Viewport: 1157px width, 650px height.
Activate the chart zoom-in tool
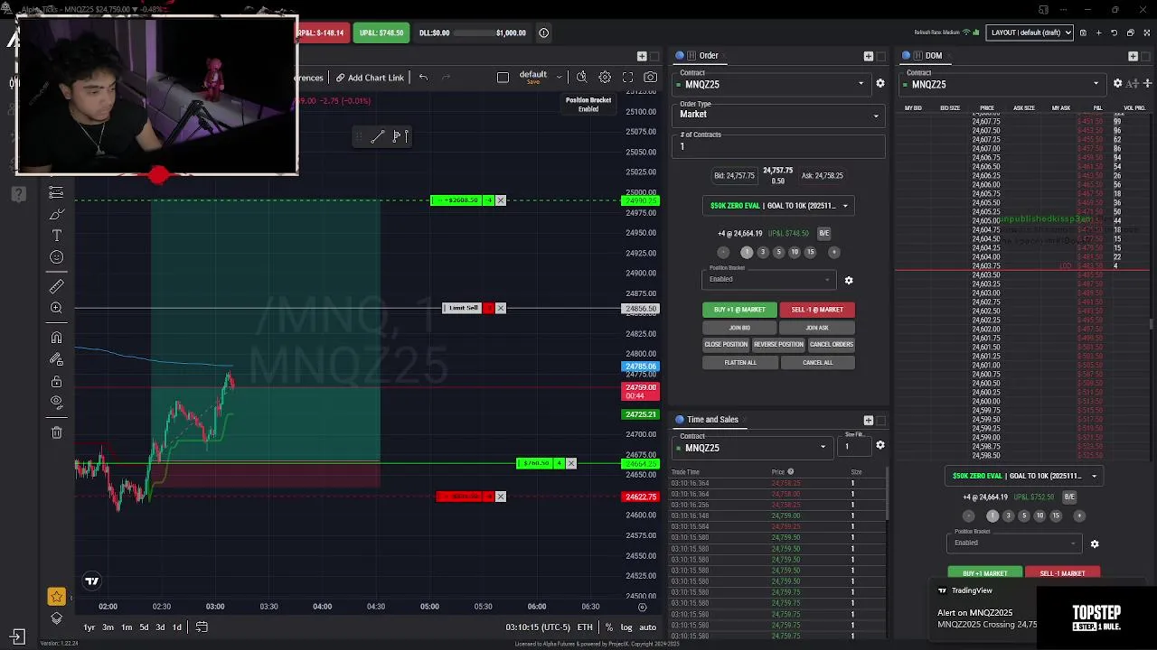tap(56, 308)
